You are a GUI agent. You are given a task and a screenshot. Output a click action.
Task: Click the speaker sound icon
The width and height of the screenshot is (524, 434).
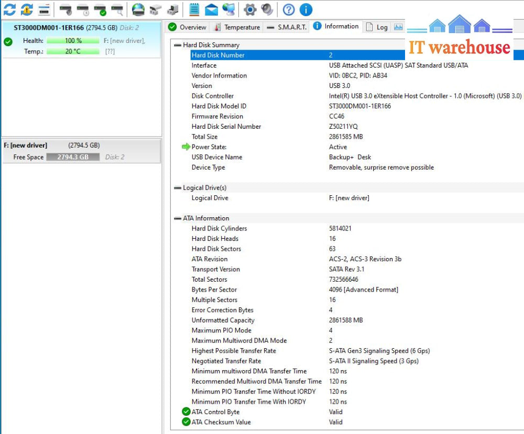[x=267, y=9]
